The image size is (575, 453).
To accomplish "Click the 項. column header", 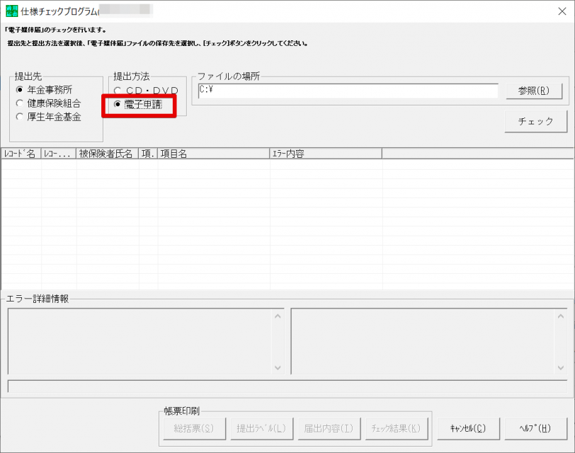I will coord(148,154).
